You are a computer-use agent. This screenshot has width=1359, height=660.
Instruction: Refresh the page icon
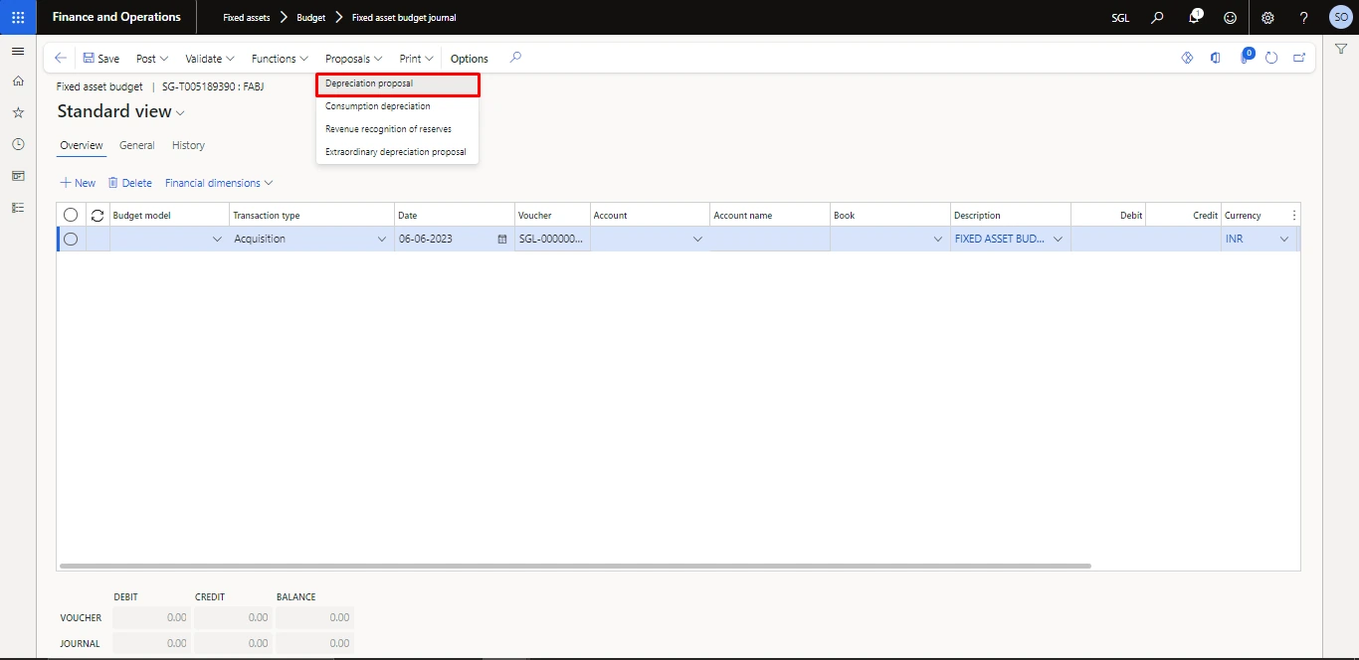click(x=1271, y=58)
